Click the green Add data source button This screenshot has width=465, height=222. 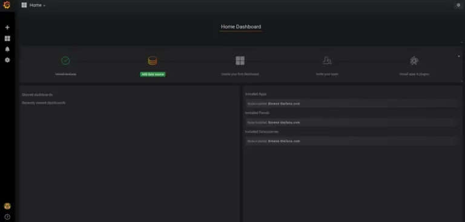pyautogui.click(x=153, y=74)
